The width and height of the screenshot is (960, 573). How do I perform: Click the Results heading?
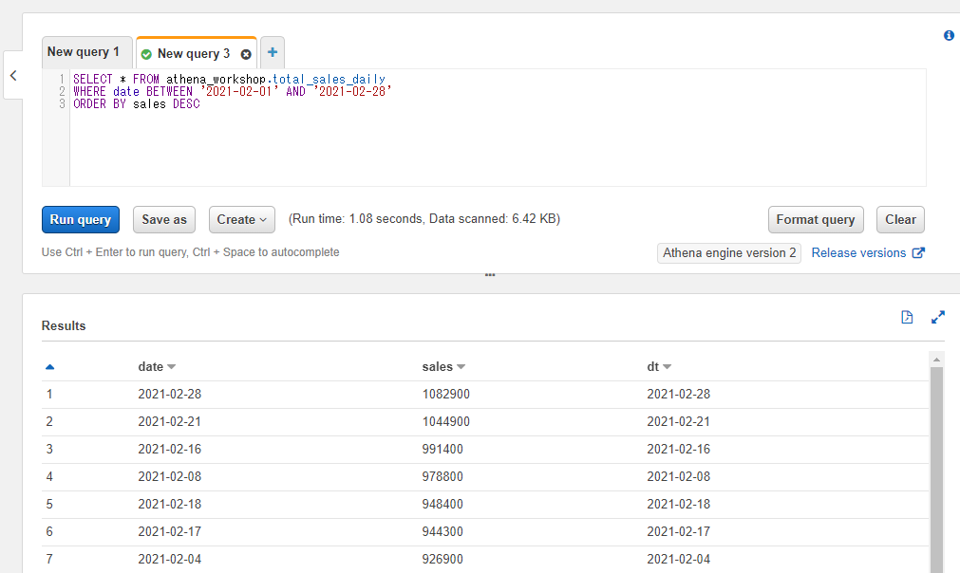click(x=64, y=326)
